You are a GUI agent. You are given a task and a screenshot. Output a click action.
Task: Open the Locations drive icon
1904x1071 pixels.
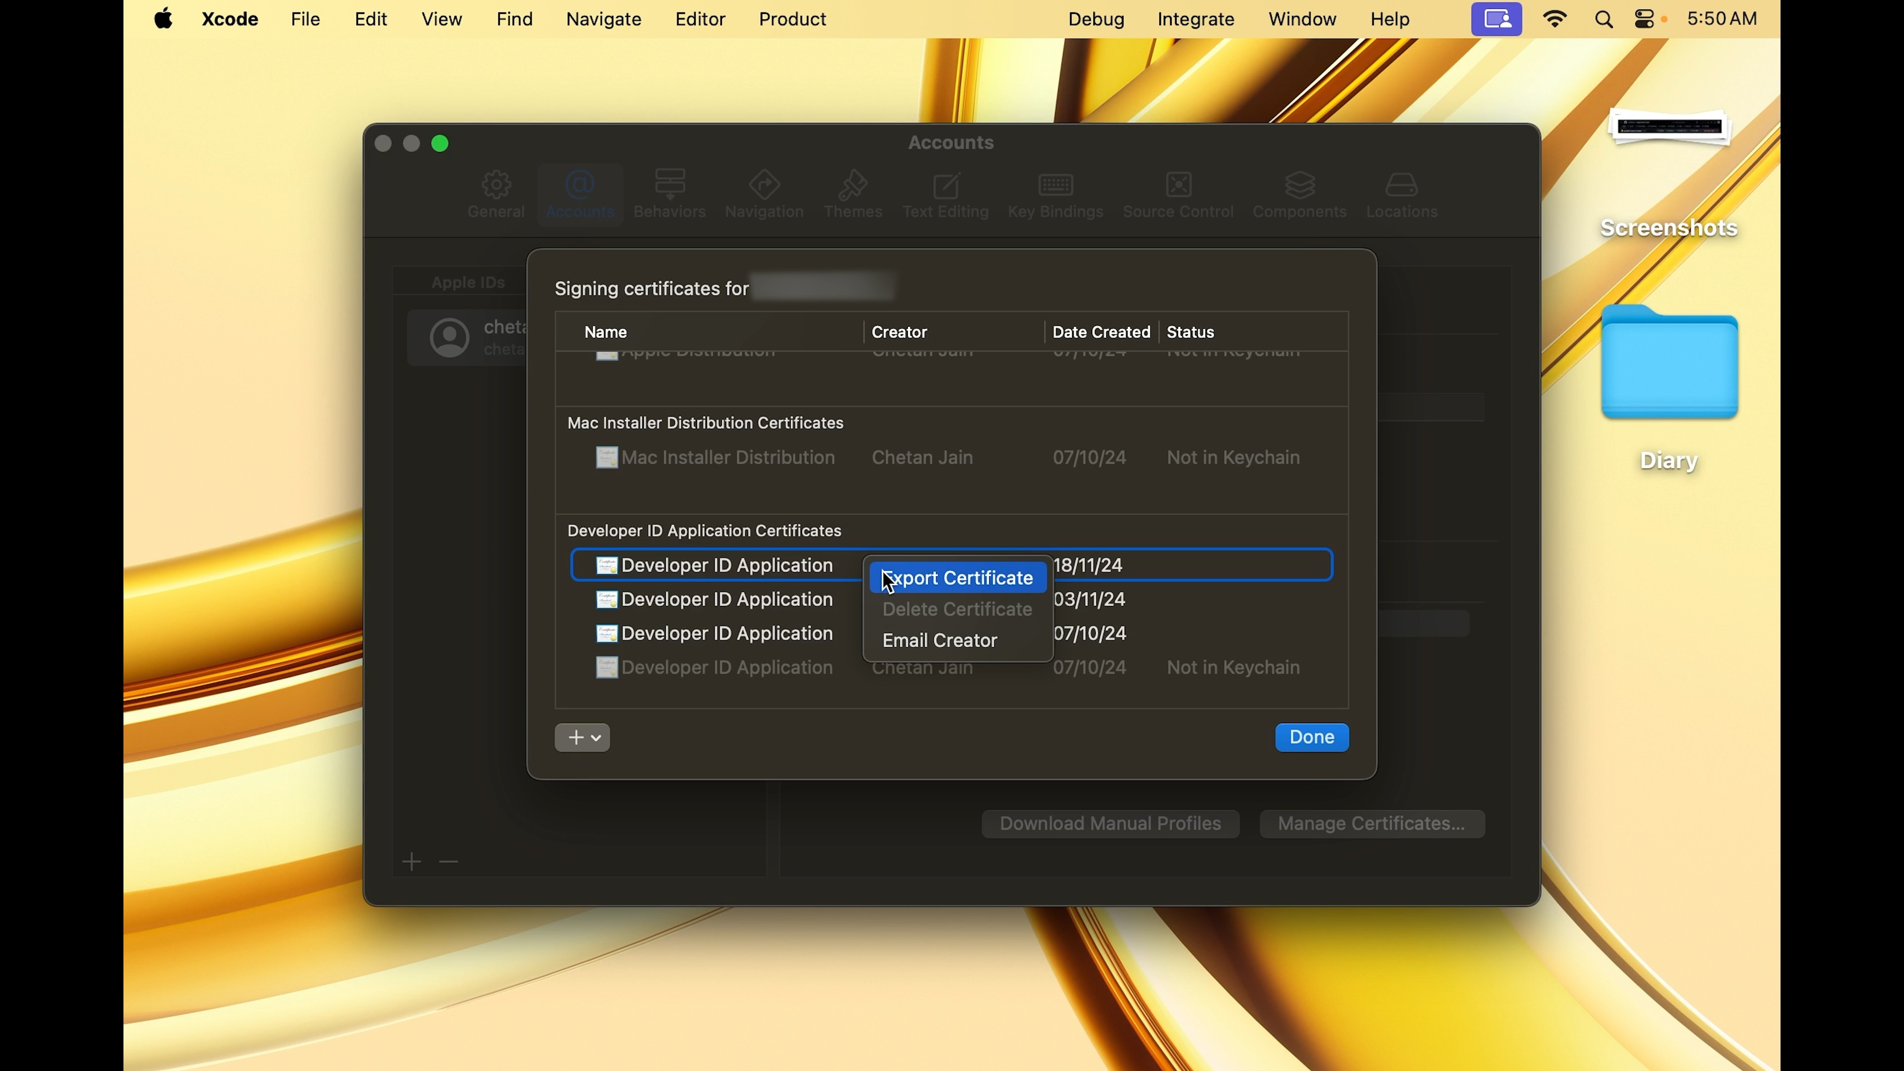(1401, 185)
